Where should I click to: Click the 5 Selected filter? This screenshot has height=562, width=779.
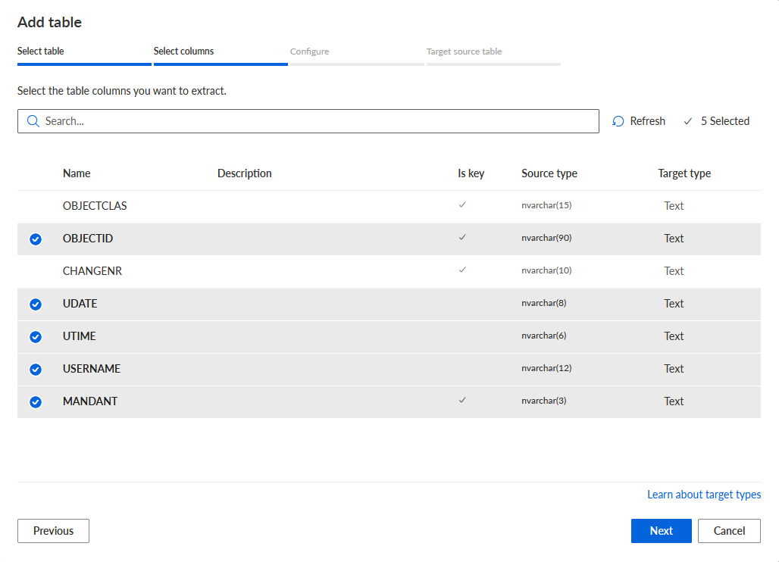tap(716, 121)
